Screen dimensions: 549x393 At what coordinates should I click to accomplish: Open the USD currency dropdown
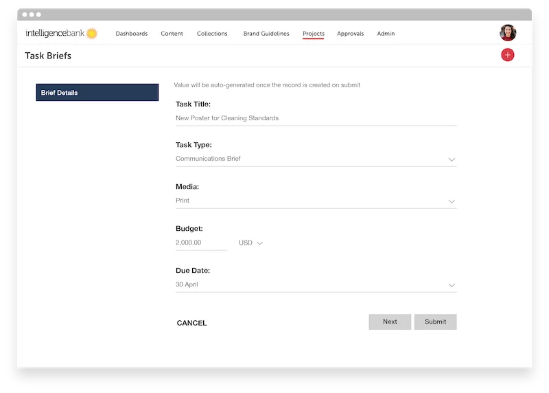coord(250,243)
